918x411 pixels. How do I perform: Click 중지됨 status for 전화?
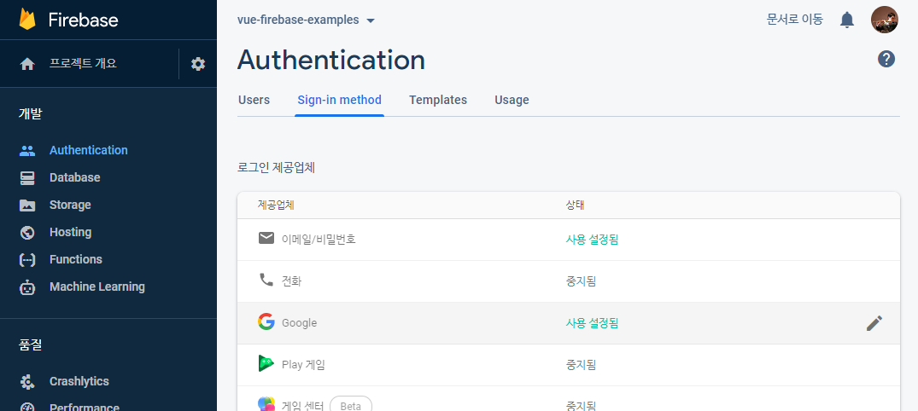click(x=581, y=281)
